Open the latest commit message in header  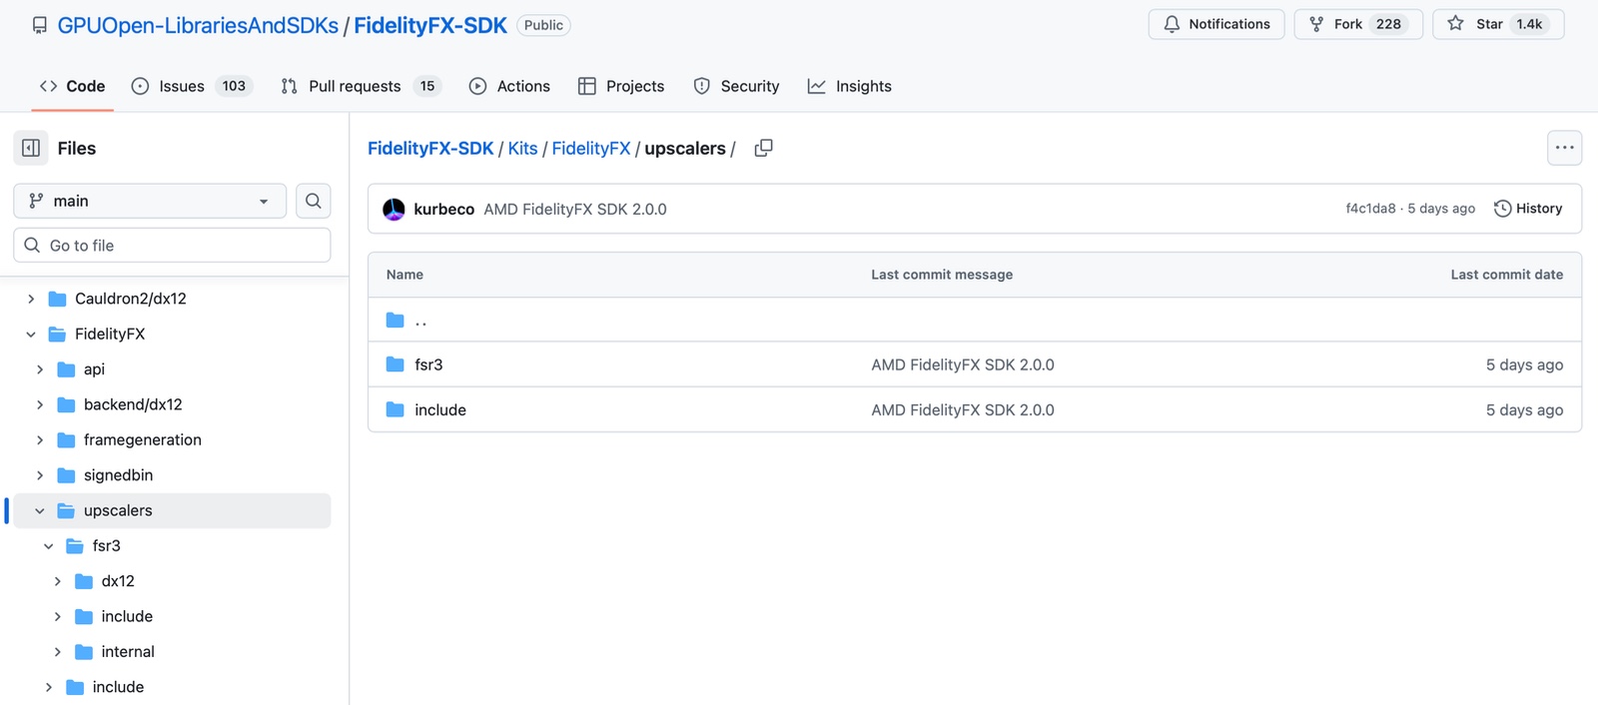tap(575, 209)
